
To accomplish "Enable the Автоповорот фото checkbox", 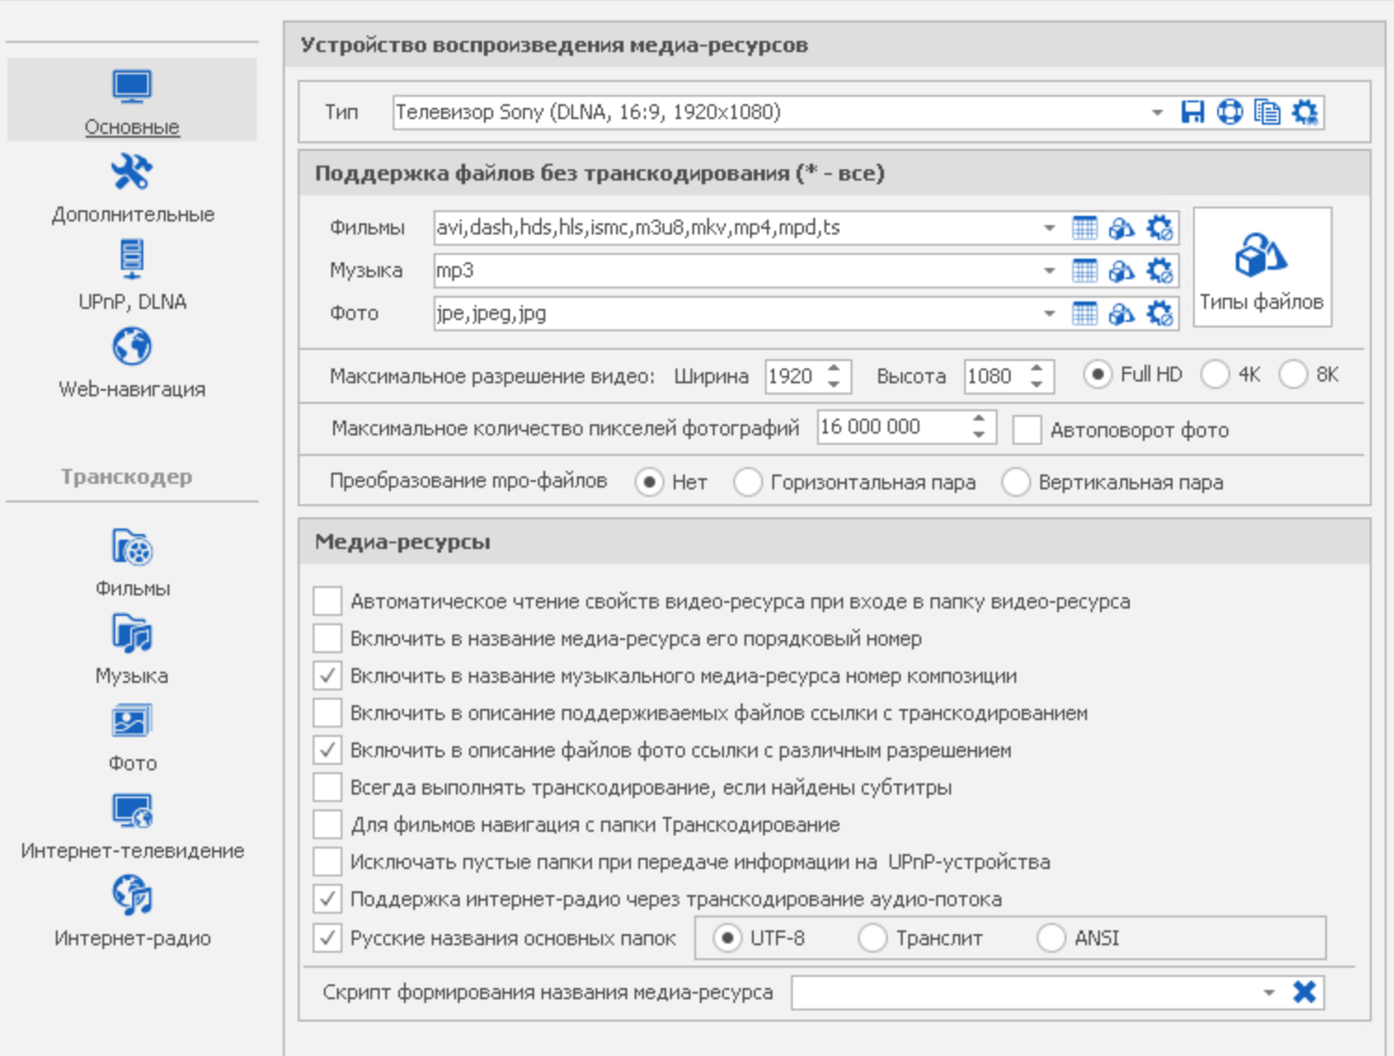I will point(1026,430).
